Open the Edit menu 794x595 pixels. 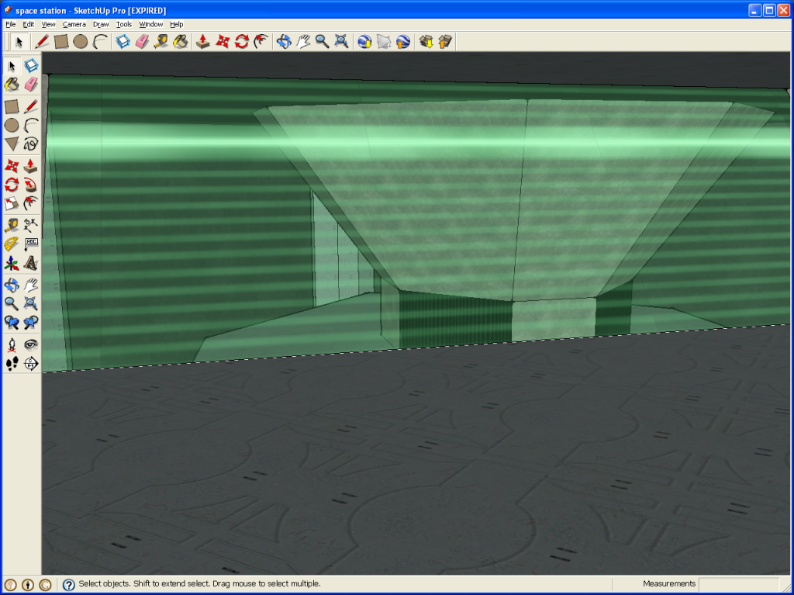(x=29, y=24)
